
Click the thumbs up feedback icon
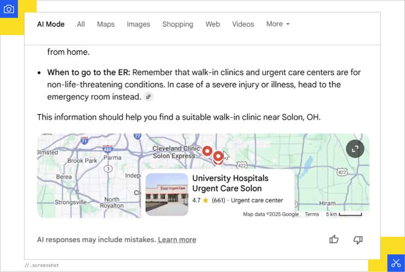coord(334,240)
